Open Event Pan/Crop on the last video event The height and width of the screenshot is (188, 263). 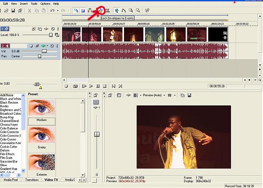click(225, 33)
